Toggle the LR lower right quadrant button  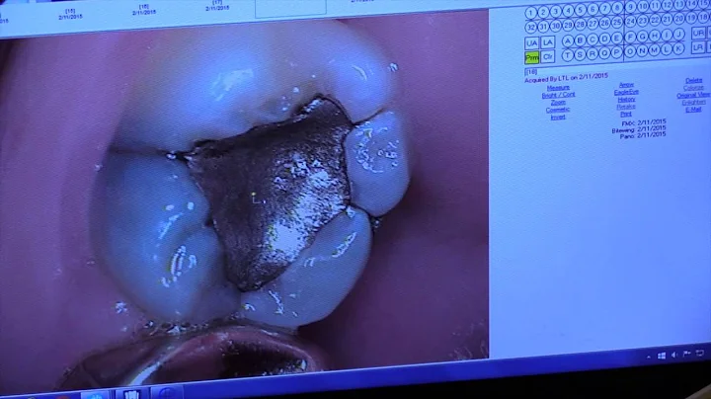tap(698, 47)
